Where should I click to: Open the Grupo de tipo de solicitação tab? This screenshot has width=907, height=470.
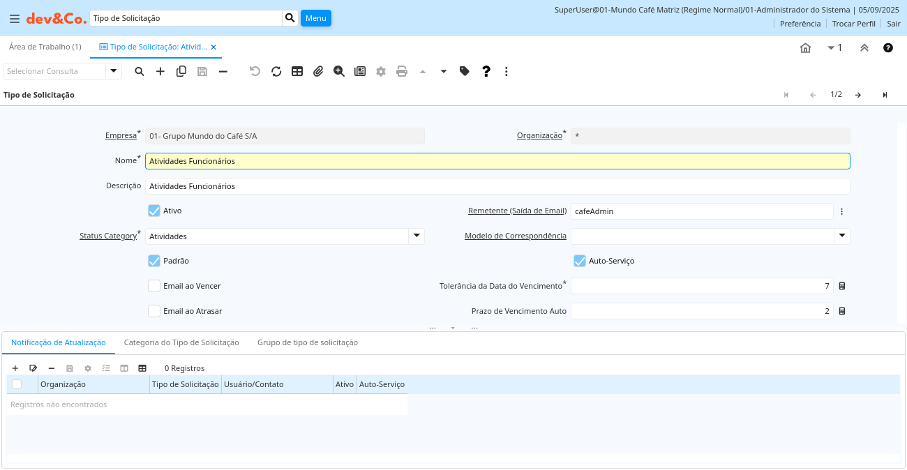(308, 342)
